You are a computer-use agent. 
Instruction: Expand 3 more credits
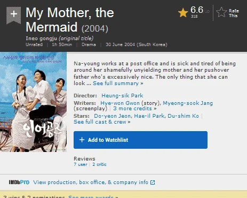135,109
